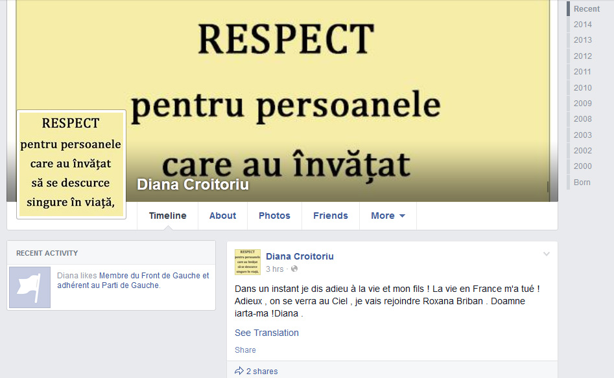The image size is (614, 378).
Task: Click the small post author avatar
Action: click(x=248, y=262)
